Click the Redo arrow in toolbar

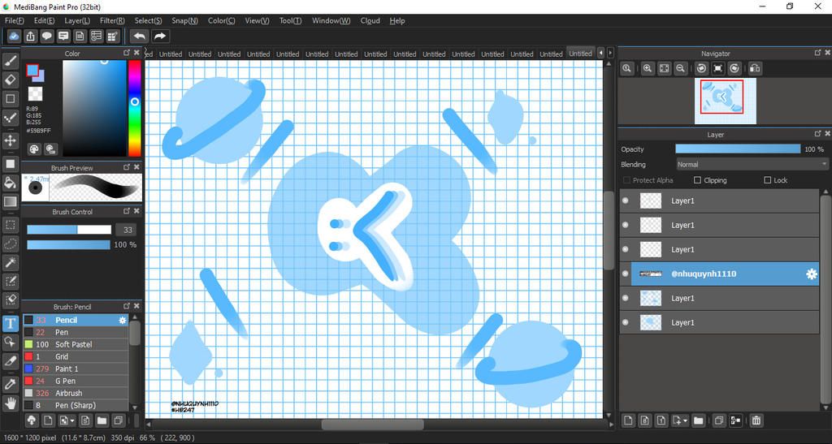coord(159,36)
